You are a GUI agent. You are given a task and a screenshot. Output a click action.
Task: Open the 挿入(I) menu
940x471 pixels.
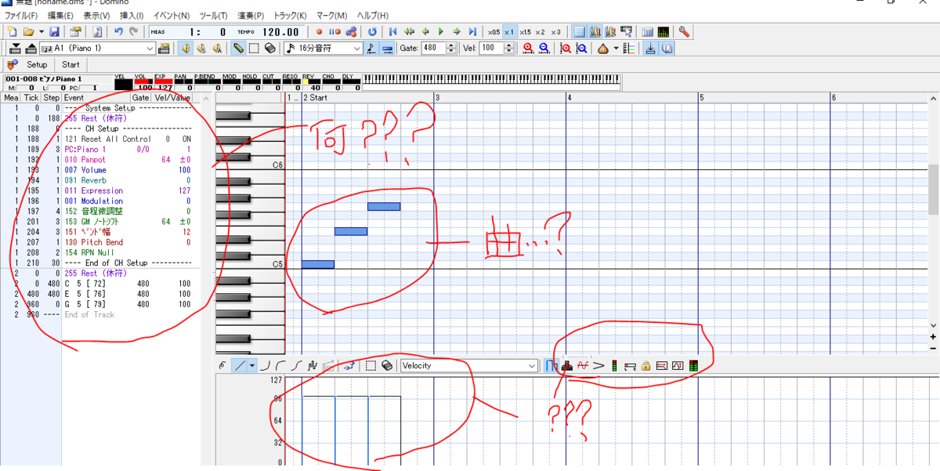pos(132,16)
